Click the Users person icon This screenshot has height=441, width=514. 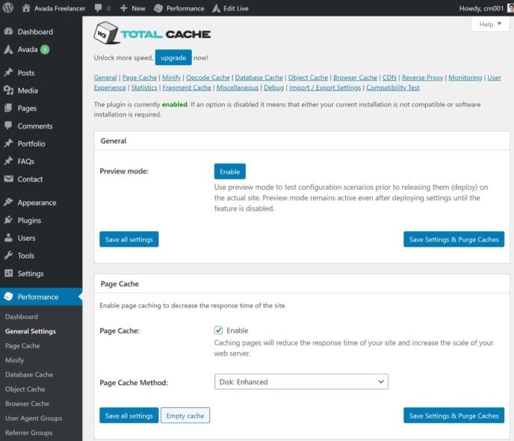coord(8,238)
